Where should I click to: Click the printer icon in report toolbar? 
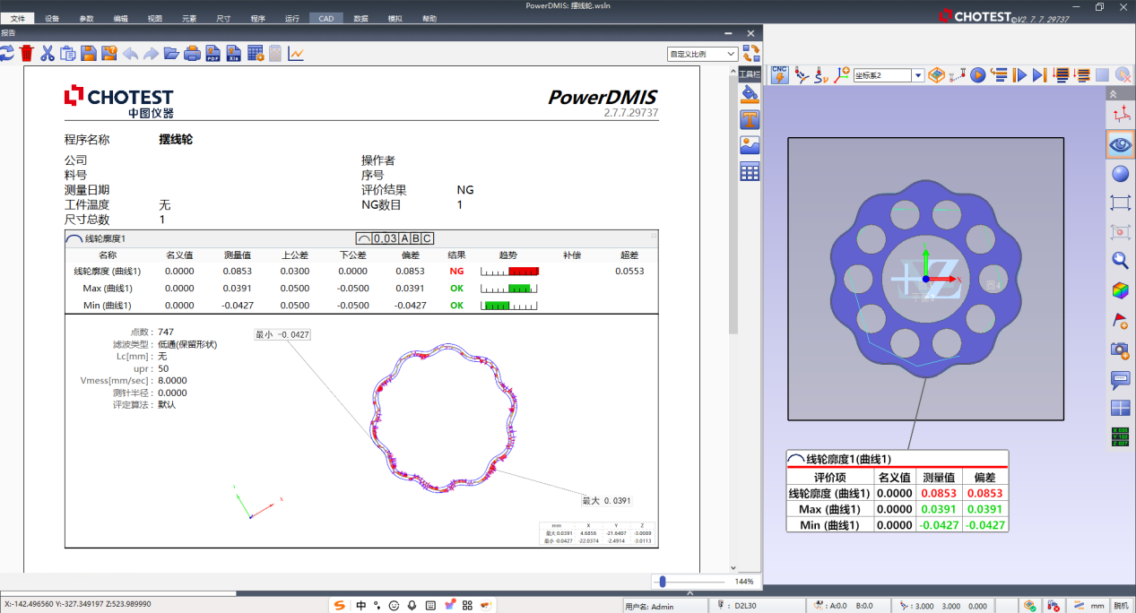[193, 54]
